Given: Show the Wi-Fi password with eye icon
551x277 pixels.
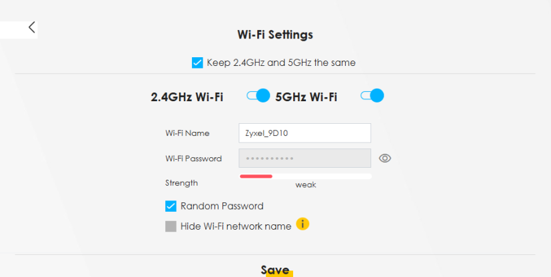Looking at the screenshot, I should tap(384, 158).
